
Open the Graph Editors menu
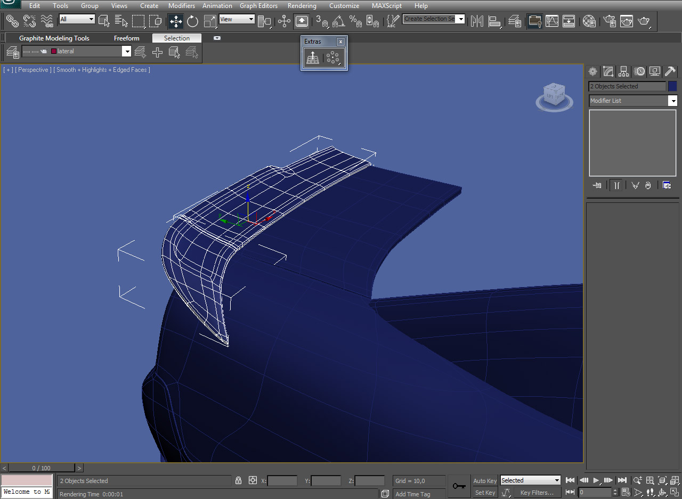(x=259, y=6)
